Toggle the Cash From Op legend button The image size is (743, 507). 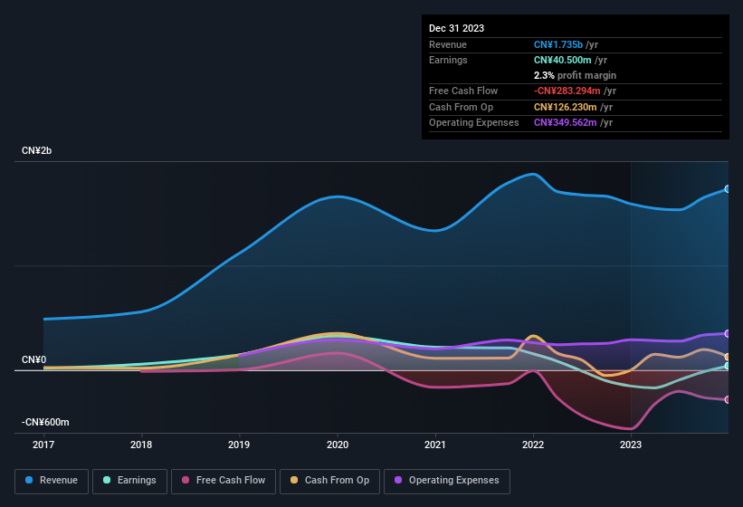point(329,481)
